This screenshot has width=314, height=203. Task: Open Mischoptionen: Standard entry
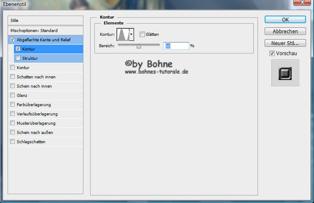[46, 31]
